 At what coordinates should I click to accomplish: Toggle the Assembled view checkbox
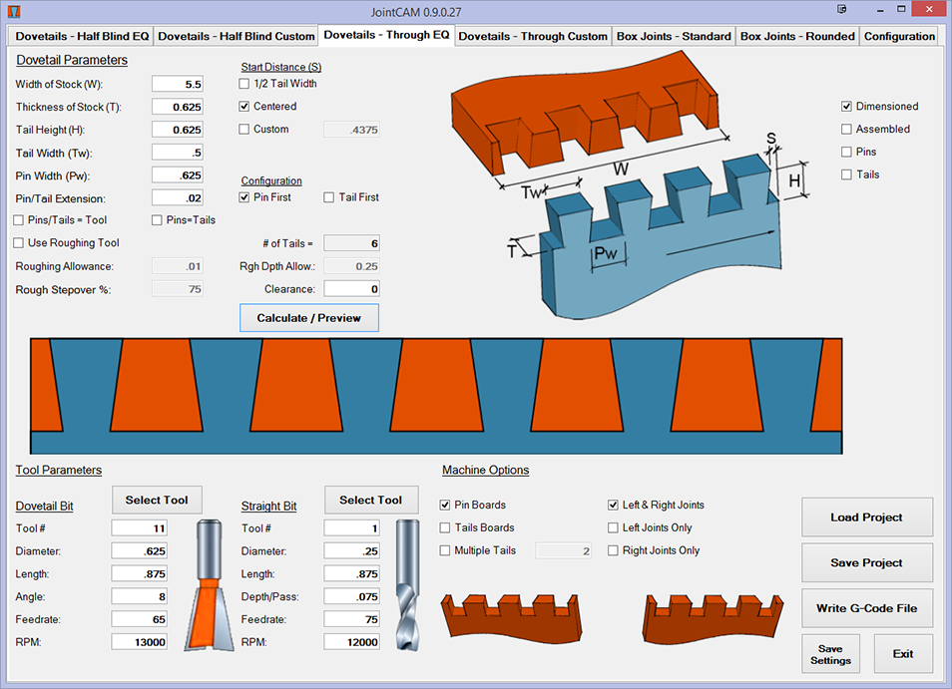coord(846,129)
